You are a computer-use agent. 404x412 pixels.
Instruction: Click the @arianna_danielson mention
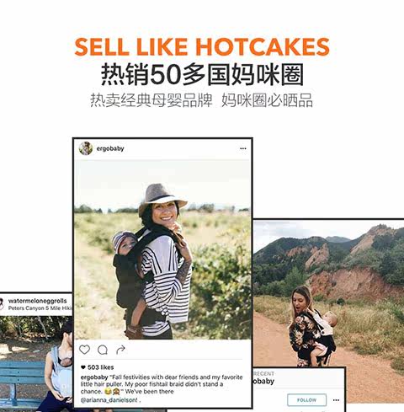pyautogui.click(x=109, y=400)
